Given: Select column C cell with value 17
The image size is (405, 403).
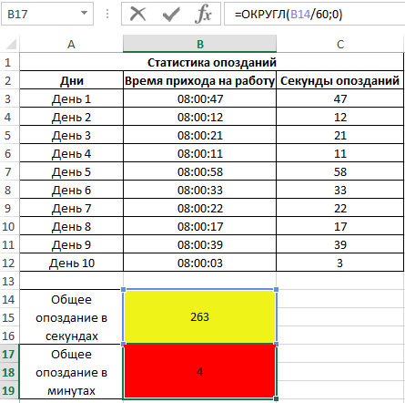Looking at the screenshot, I should coord(340,226).
